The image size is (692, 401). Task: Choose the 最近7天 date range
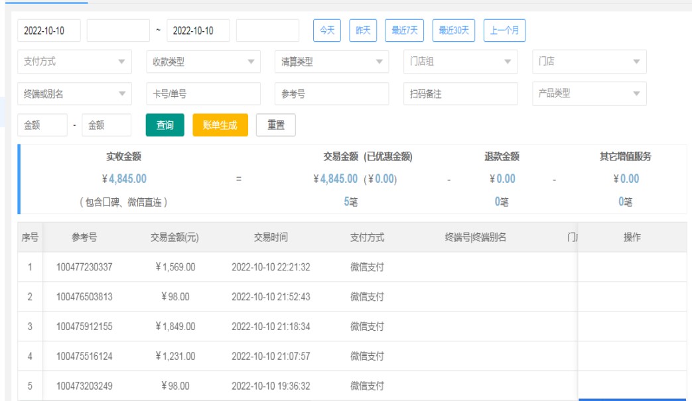405,30
